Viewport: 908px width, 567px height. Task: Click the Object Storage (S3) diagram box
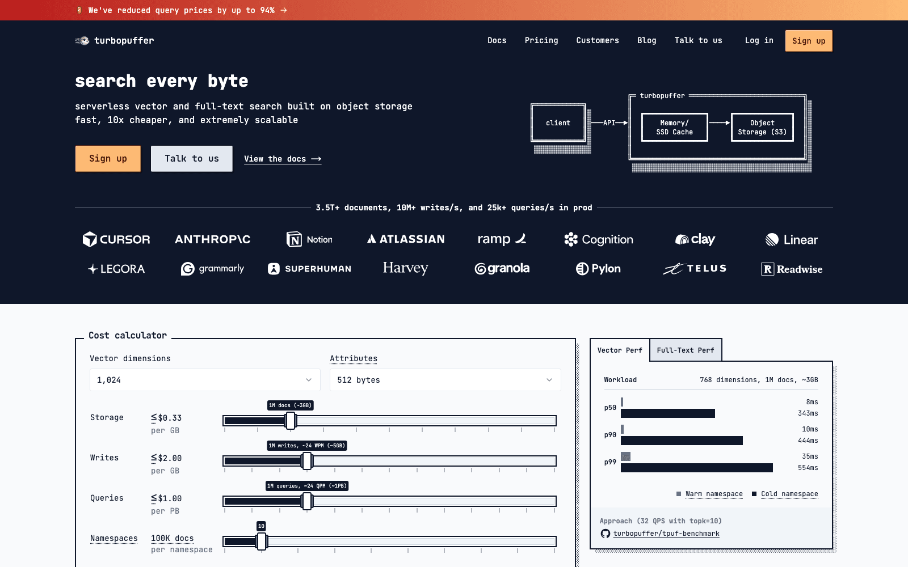(762, 127)
